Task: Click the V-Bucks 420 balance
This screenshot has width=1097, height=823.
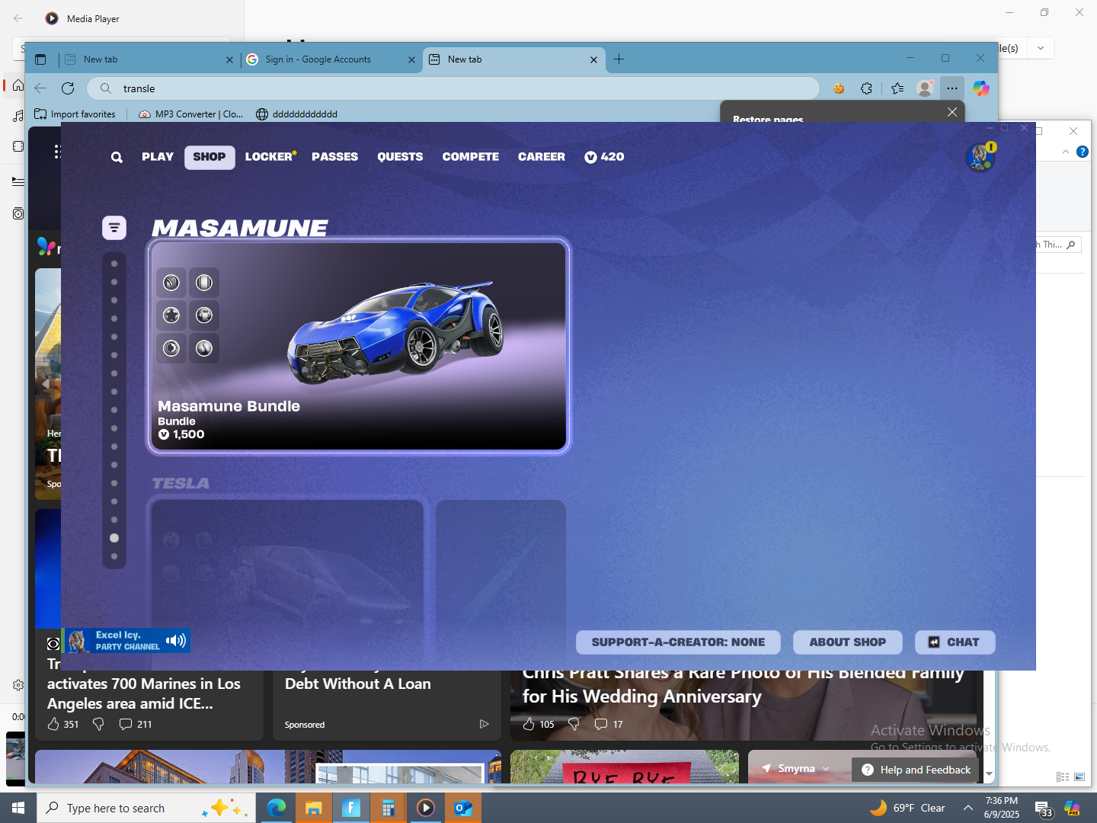Action: pos(604,157)
